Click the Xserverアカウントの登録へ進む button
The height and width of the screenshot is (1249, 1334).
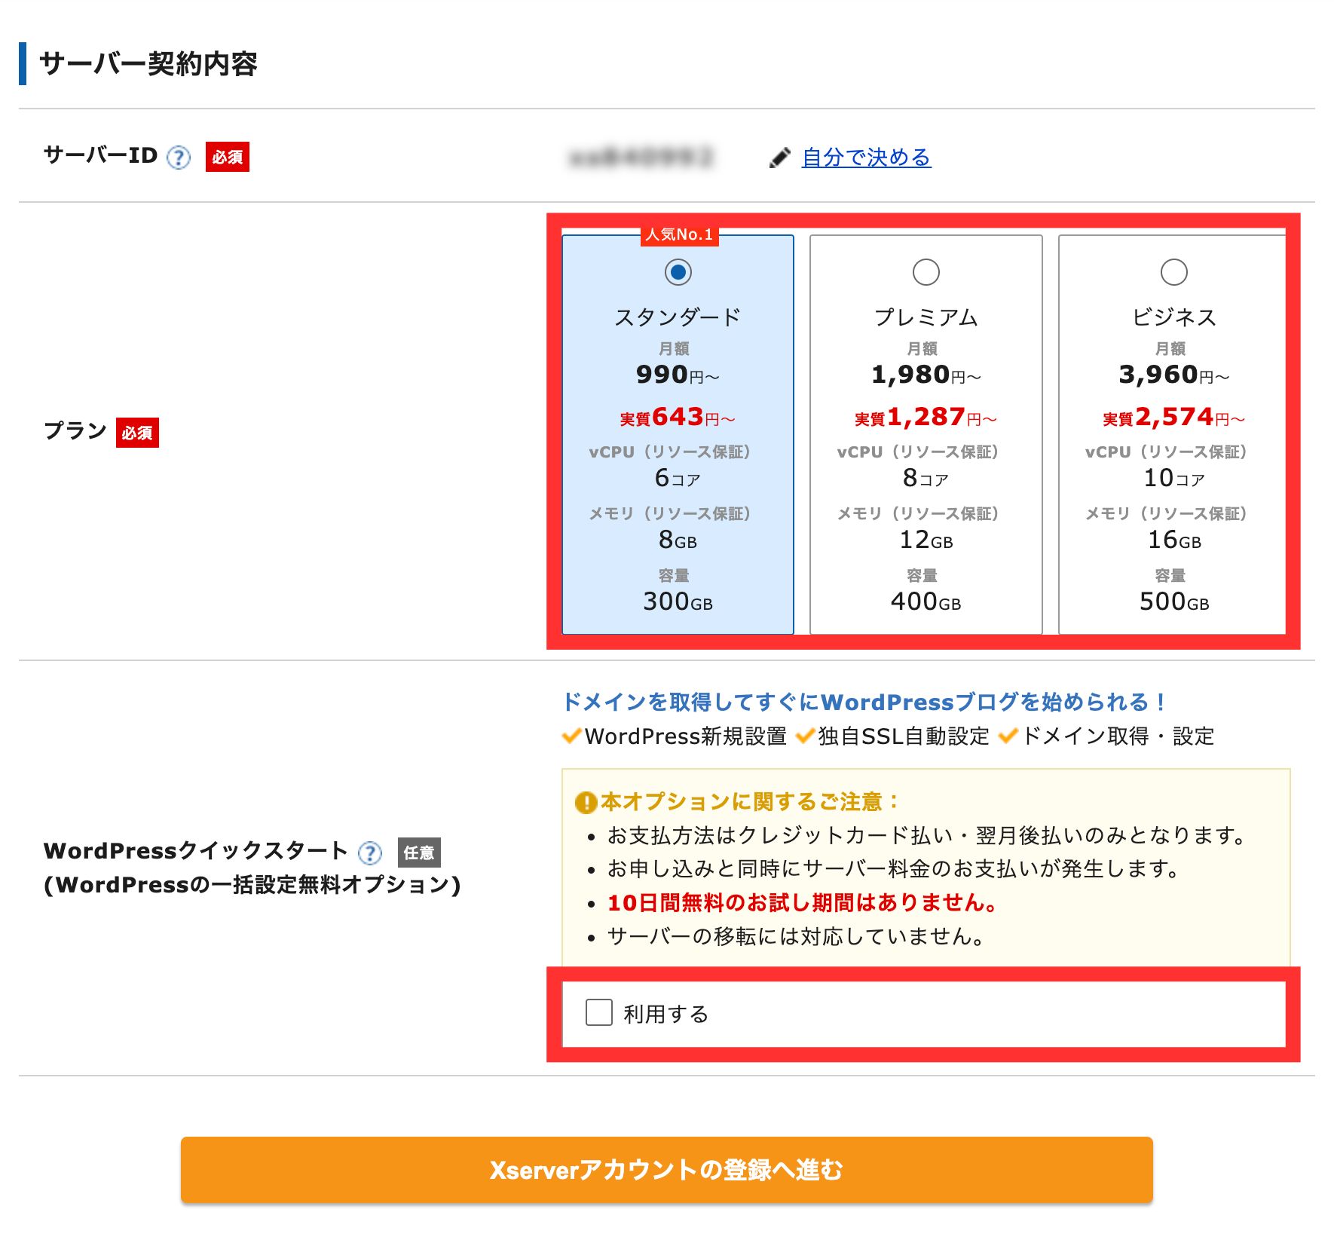tap(666, 1169)
